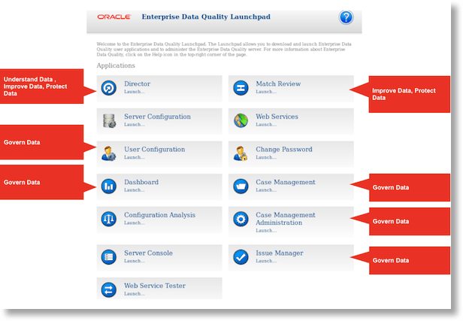Click the Web Service Tester arrows icon
This screenshot has height=321, width=463.
coord(109,289)
